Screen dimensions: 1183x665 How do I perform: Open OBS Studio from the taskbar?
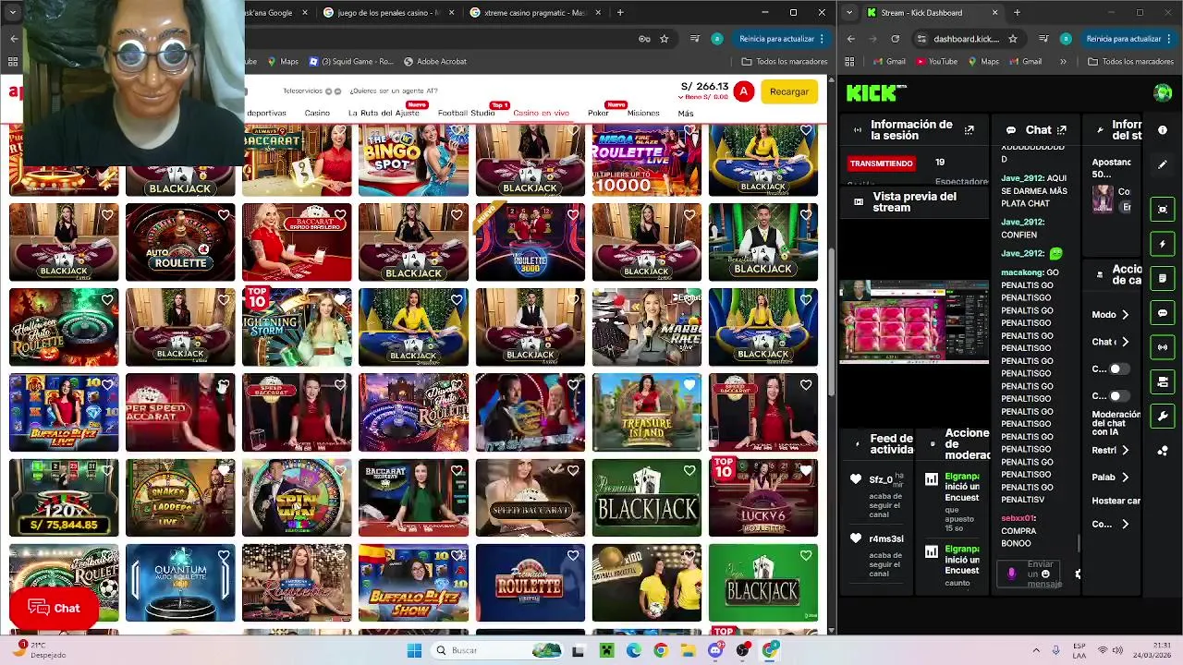point(743,650)
